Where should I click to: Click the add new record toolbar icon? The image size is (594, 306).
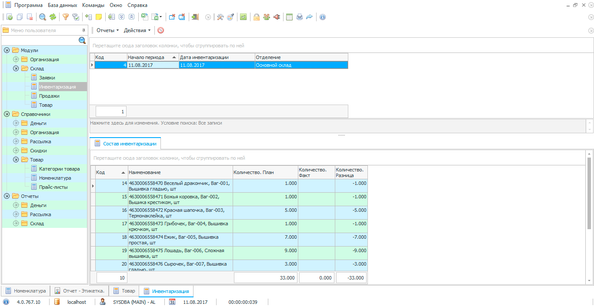coord(9,17)
